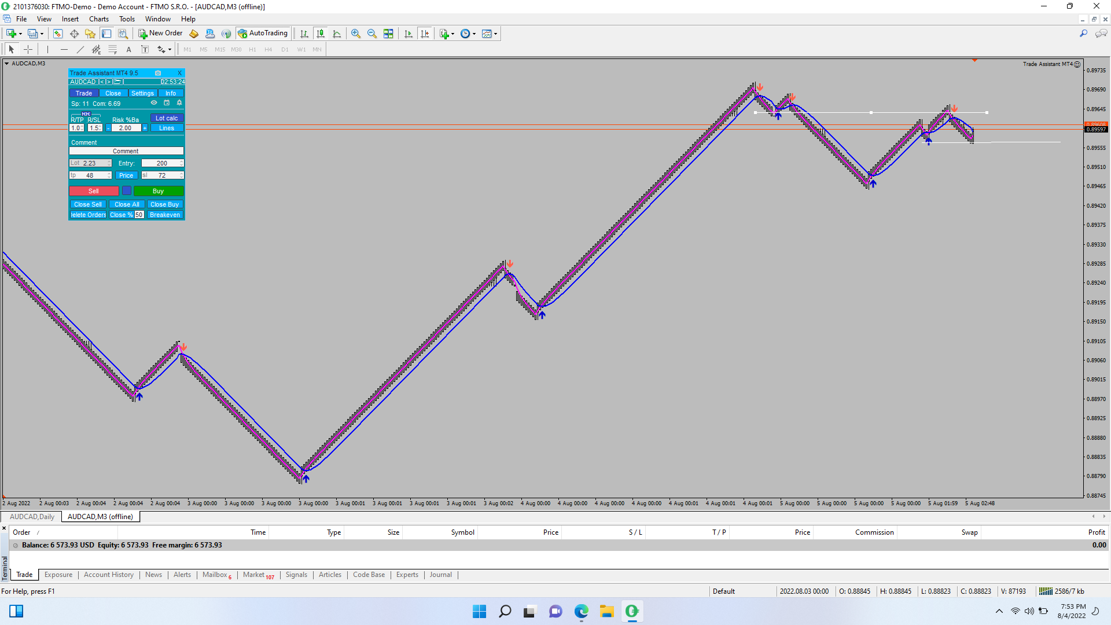Screen dimensions: 1111x625
Task: Open the Charts menu
Action: coord(98,19)
